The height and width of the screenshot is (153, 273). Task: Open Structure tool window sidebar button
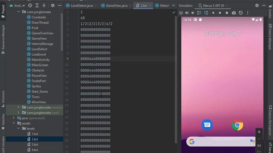(3, 99)
